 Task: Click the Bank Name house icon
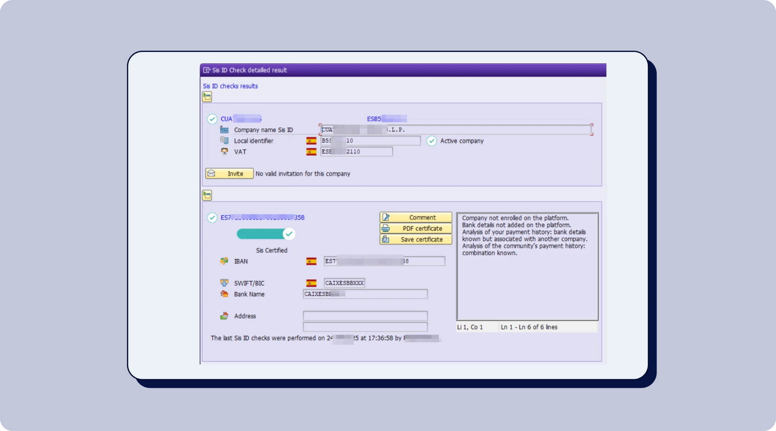coord(224,294)
